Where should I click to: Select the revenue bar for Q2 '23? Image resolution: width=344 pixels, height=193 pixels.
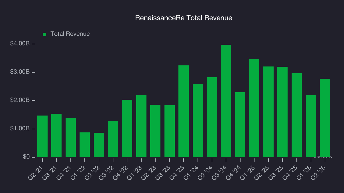pos(155,131)
